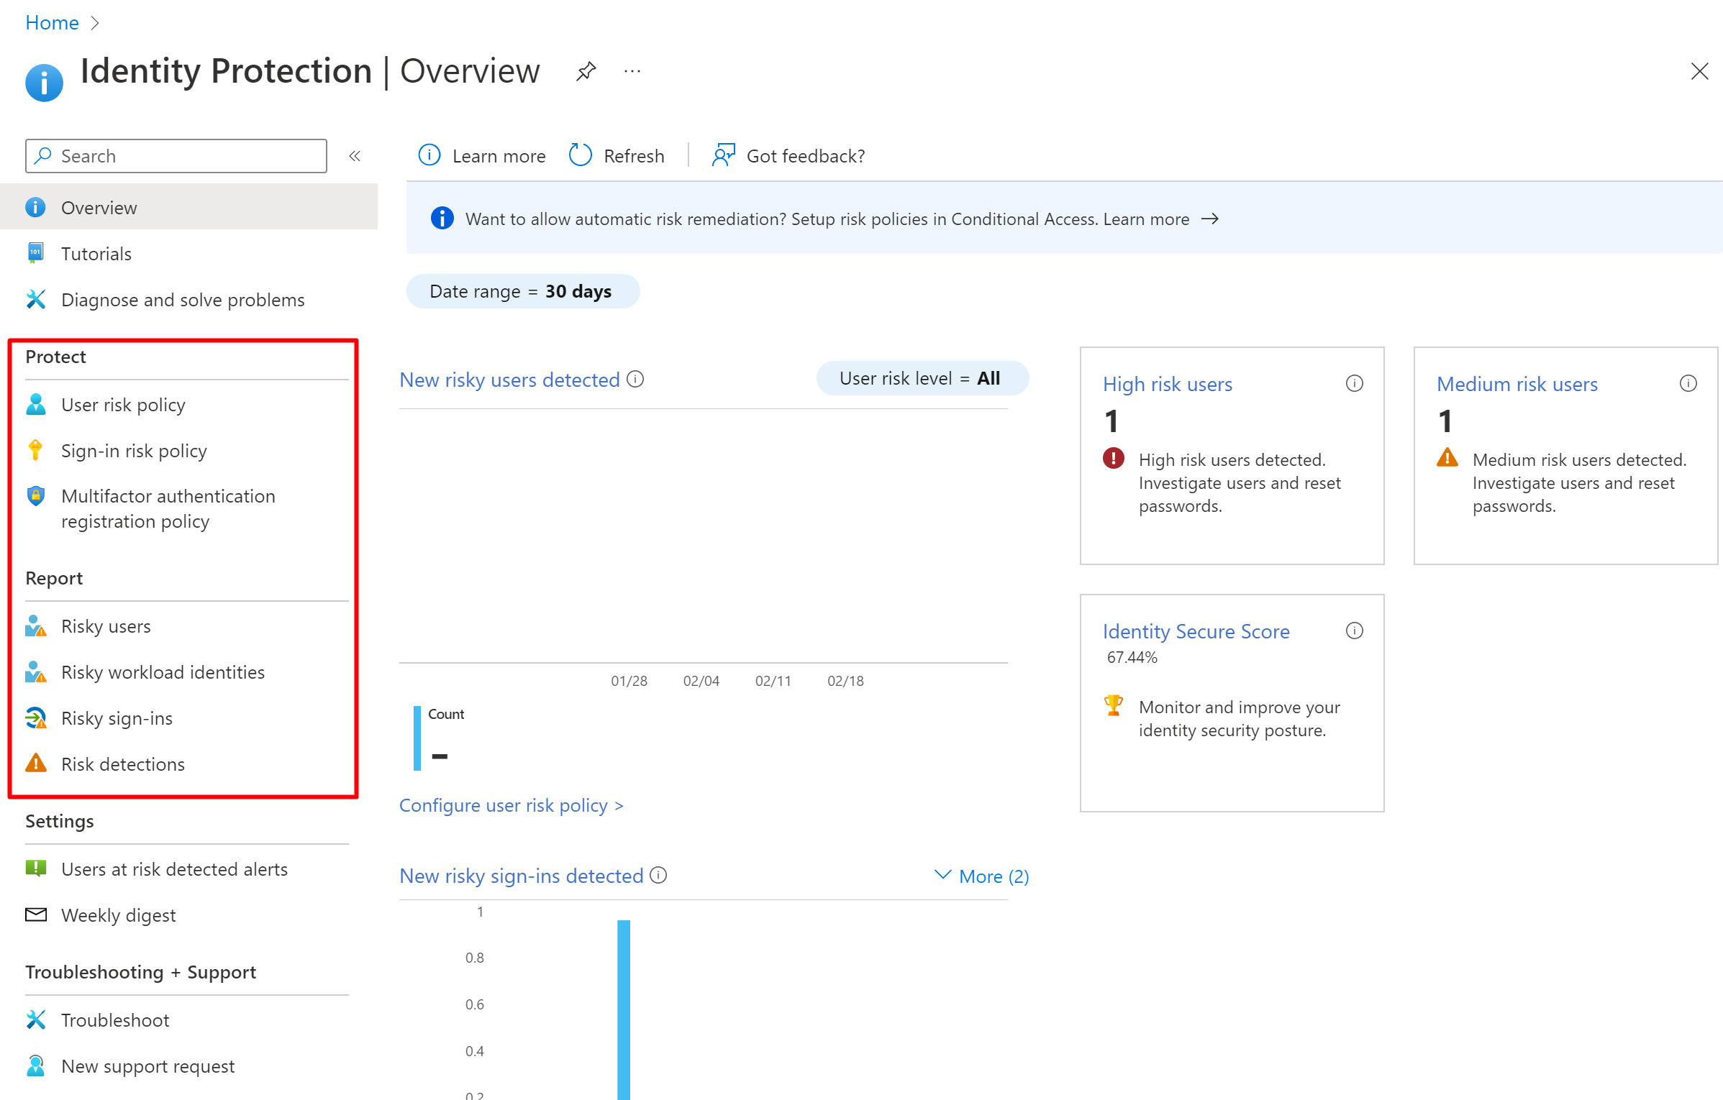This screenshot has height=1100, width=1723.
Task: Collapse the left navigation pane
Action: click(355, 156)
